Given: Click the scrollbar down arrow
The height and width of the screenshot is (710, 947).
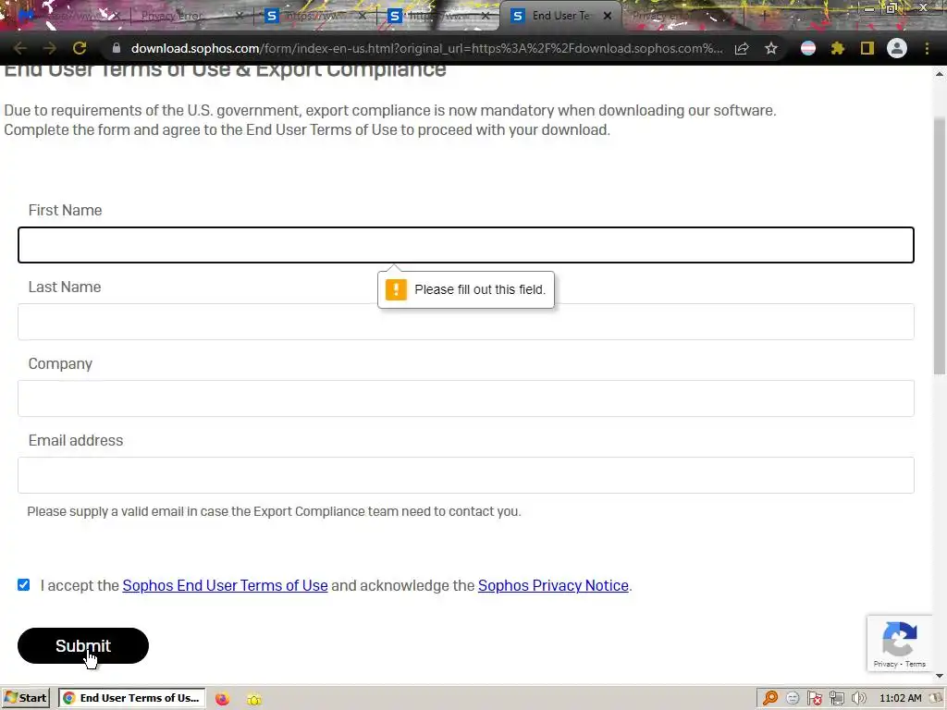Looking at the screenshot, I should point(940,676).
